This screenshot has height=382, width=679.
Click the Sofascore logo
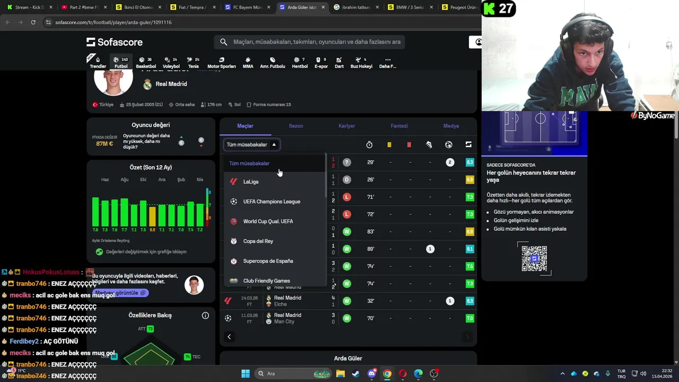pos(115,42)
